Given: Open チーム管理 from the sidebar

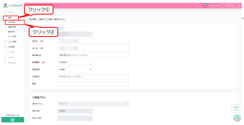Looking at the screenshot, I should (x=12, y=36).
